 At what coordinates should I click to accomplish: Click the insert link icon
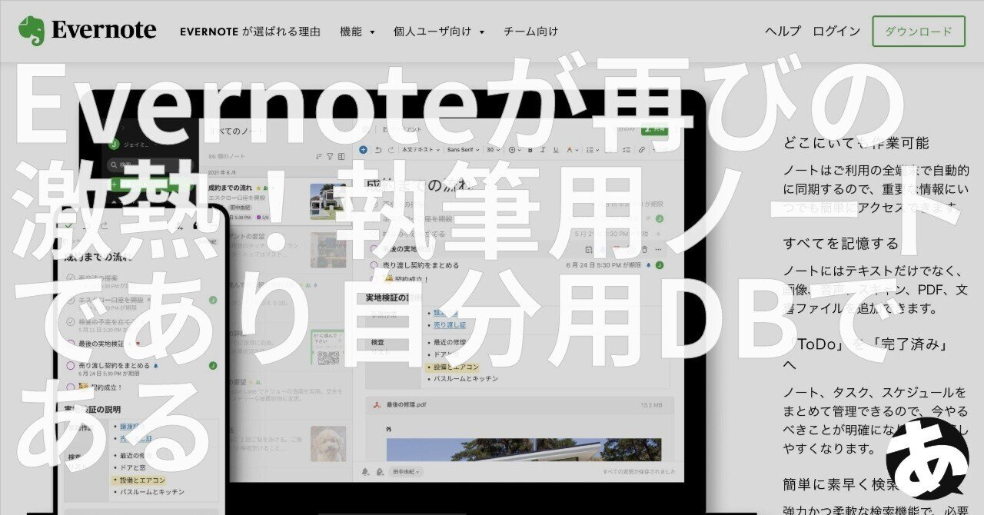[643, 150]
